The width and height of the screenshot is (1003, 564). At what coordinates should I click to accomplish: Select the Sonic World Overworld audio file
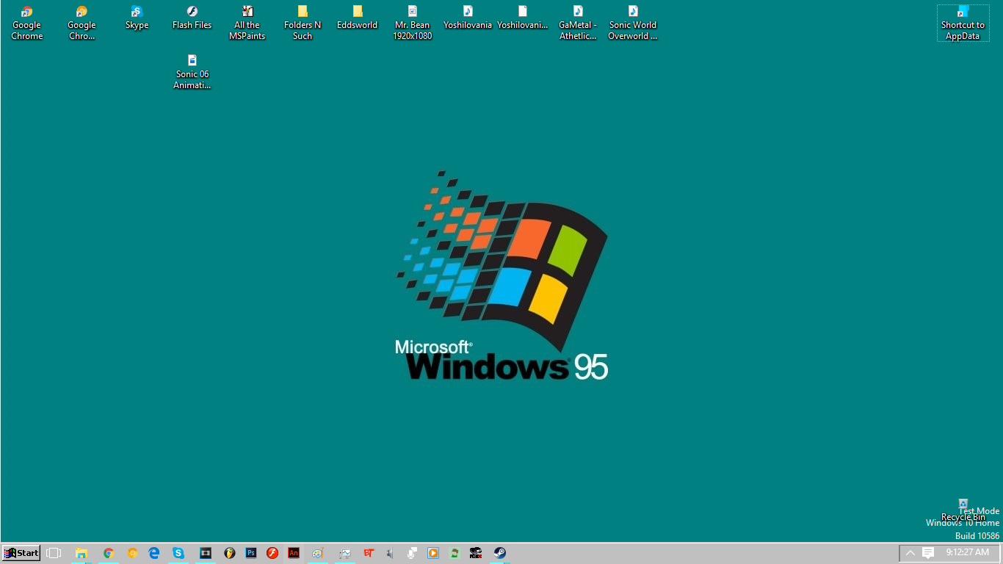coord(633,23)
